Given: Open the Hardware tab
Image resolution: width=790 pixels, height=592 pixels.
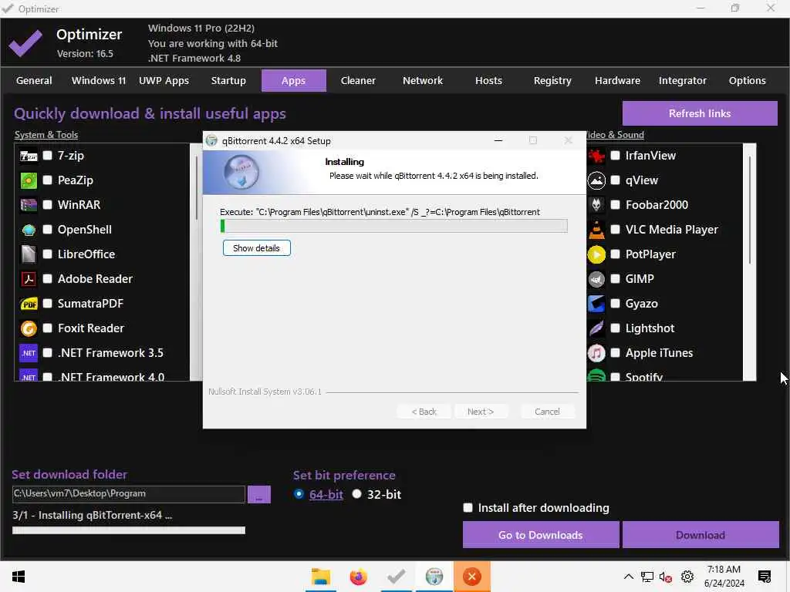Looking at the screenshot, I should (x=618, y=80).
